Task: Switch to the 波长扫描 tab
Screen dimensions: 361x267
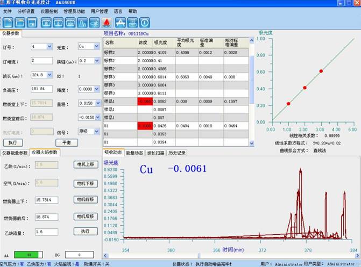Action: click(156, 153)
